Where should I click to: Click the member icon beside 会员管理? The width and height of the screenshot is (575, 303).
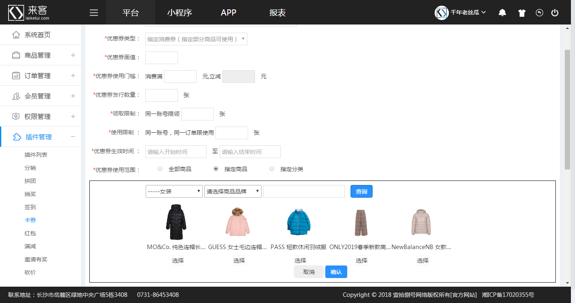[16, 96]
